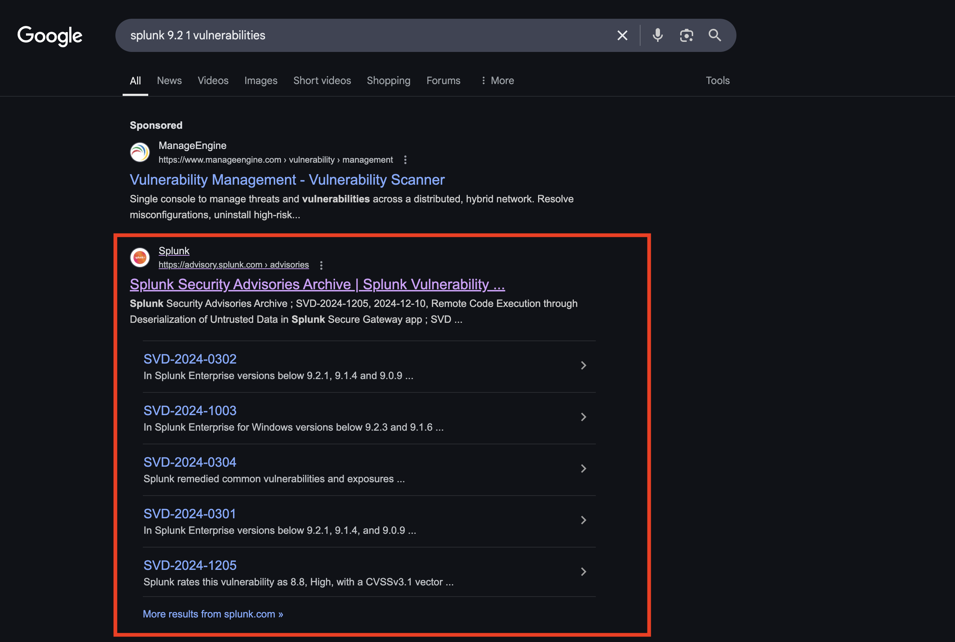Switch to the Shopping tab
This screenshot has width=955, height=642.
point(388,81)
